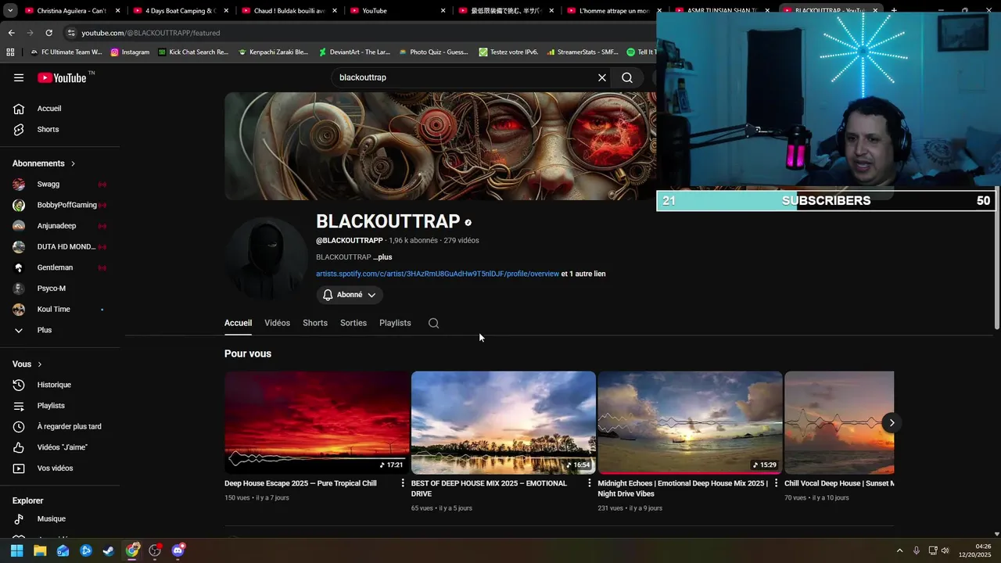
Task: Clear the blackouttrap search text
Action: (602, 77)
